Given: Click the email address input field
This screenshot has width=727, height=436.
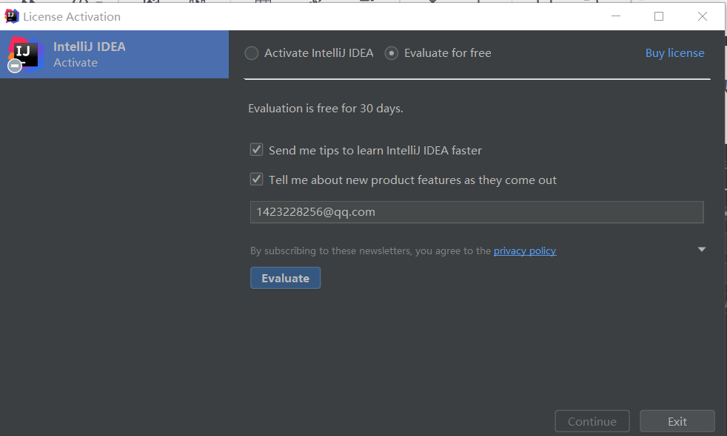Looking at the screenshot, I should [x=477, y=212].
